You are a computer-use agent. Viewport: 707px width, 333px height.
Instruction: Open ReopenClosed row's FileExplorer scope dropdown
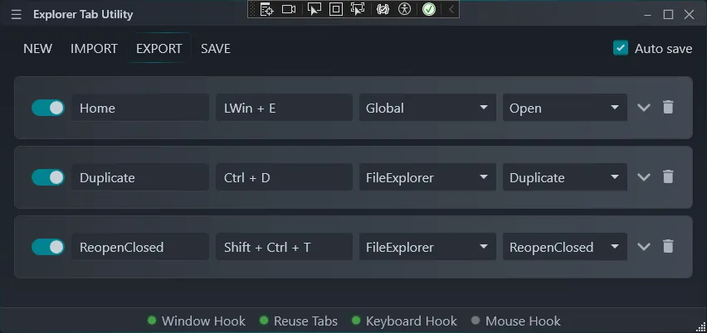tap(427, 247)
